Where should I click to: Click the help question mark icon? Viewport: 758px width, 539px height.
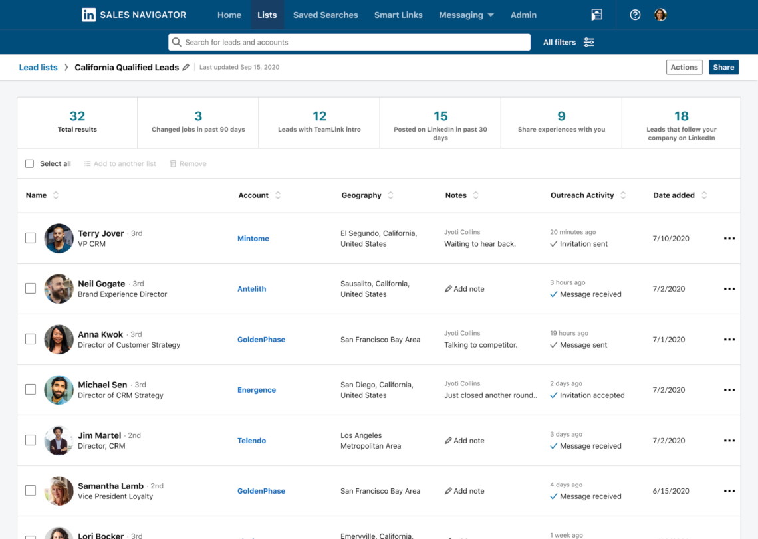click(x=634, y=14)
